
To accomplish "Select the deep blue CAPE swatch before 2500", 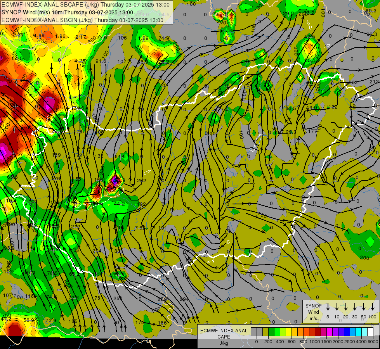I will 347,332.
